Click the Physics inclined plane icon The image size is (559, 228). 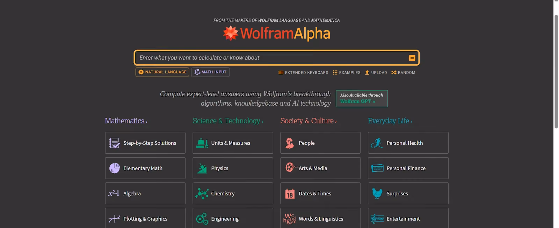pos(202,168)
